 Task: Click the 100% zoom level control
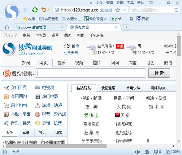point(173,152)
